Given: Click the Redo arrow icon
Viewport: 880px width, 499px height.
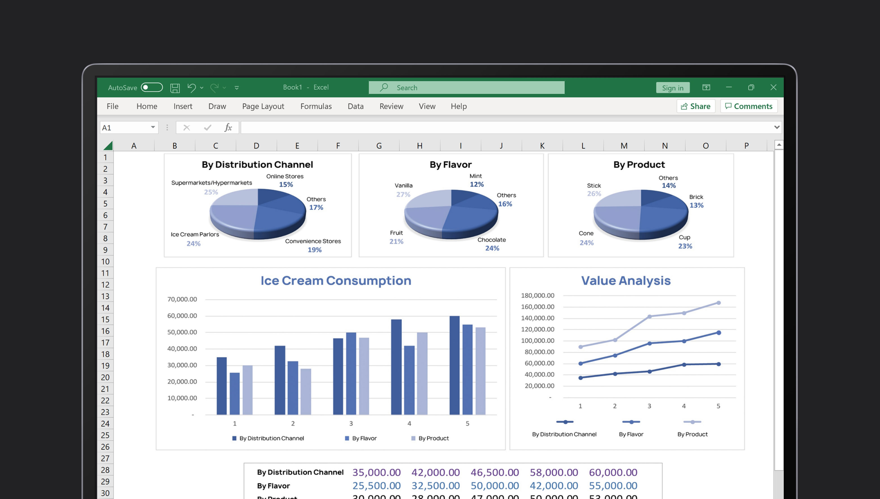Looking at the screenshot, I should click(214, 88).
